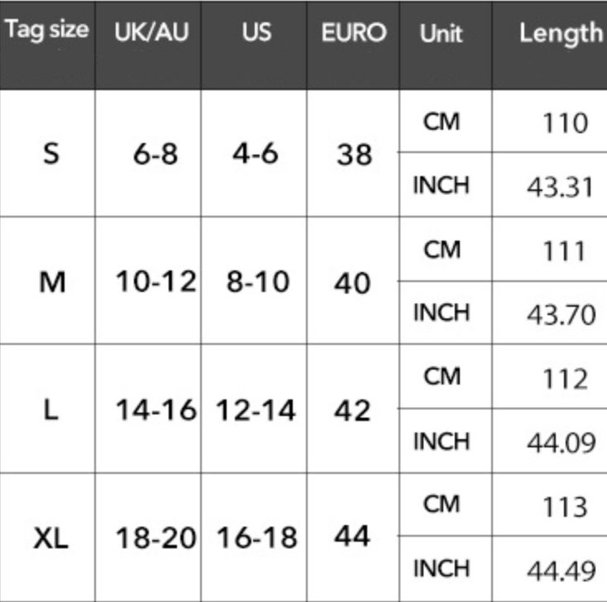This screenshot has width=607, height=602.
Task: Click the Length column header
Action: 560,33
